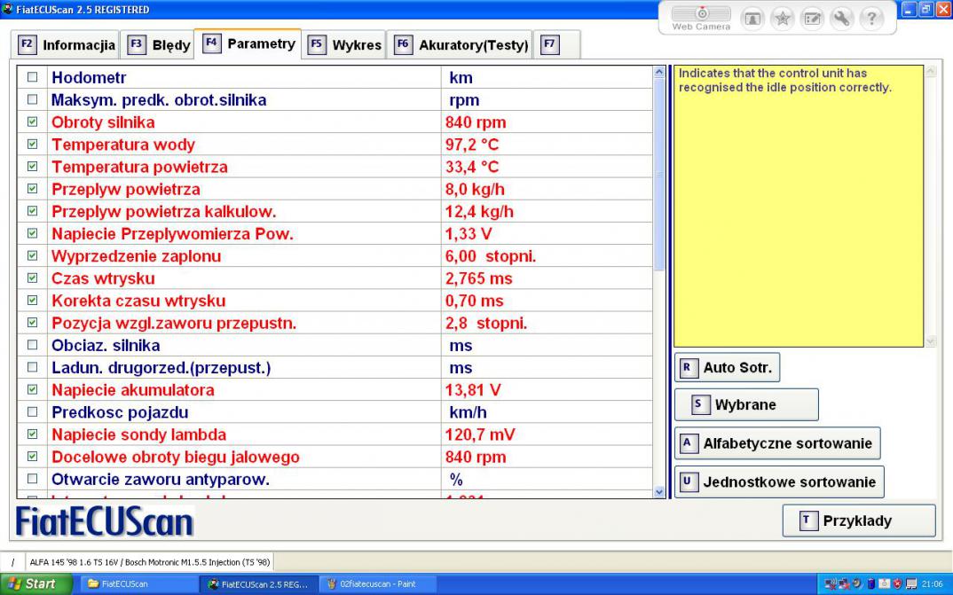This screenshot has height=595, width=953.
Task: Select the Docelowe obroty biegu jalowego label
Action: coord(176,458)
